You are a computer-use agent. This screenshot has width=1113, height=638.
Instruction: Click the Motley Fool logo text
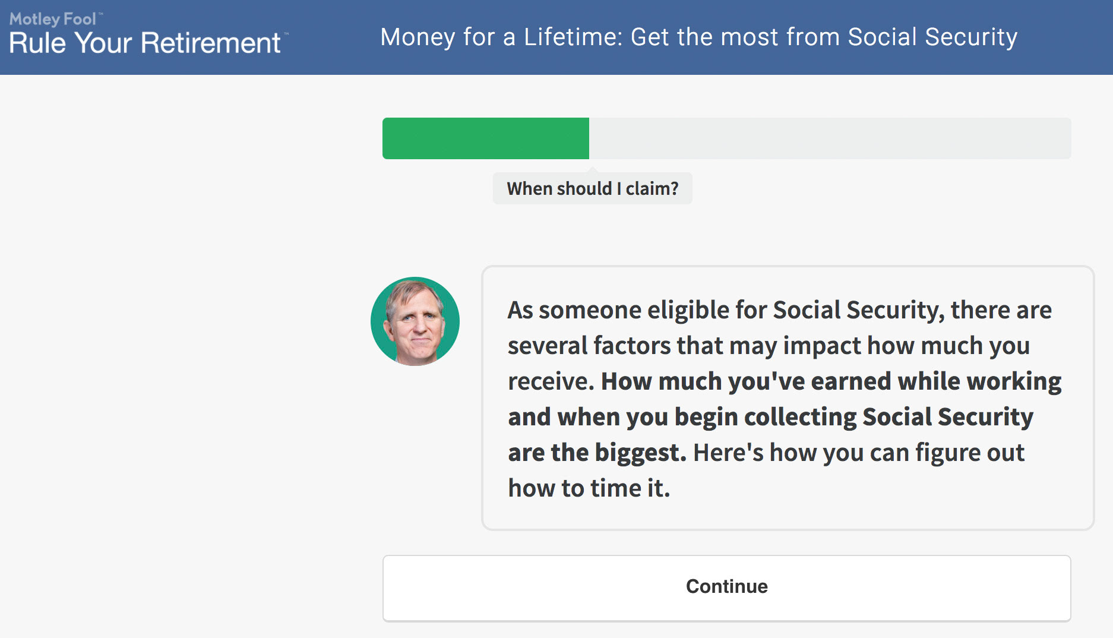[53, 19]
